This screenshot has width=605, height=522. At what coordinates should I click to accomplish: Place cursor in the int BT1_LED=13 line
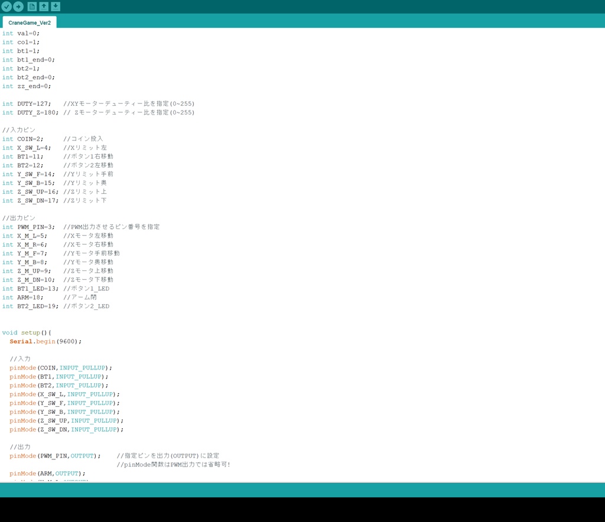click(x=35, y=288)
